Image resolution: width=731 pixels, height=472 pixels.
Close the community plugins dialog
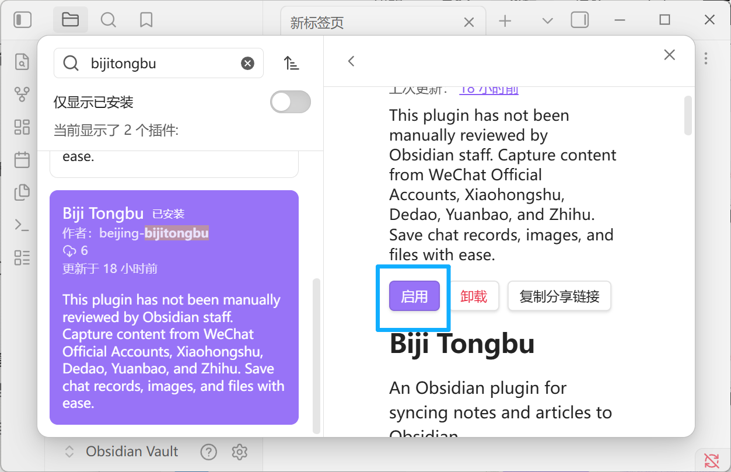(669, 55)
